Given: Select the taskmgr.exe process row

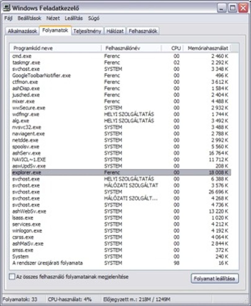Looking at the screenshot, I should pyautogui.click(x=121, y=62).
